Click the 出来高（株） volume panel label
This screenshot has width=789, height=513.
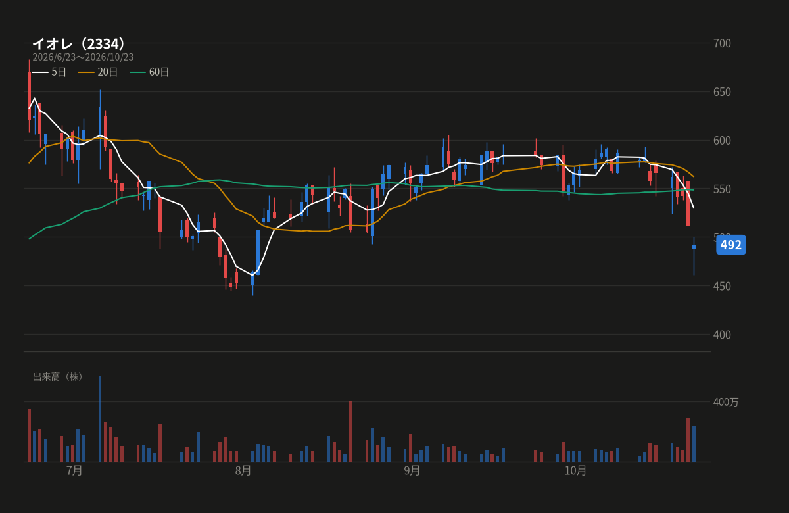[60, 377]
